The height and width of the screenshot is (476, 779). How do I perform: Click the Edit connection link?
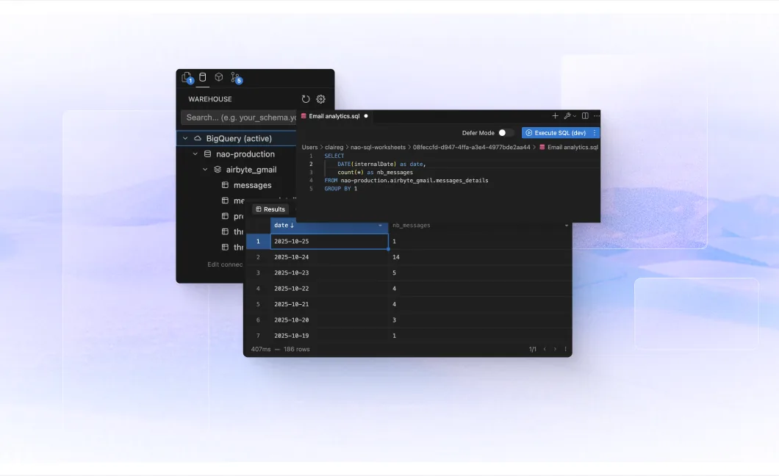coord(225,264)
